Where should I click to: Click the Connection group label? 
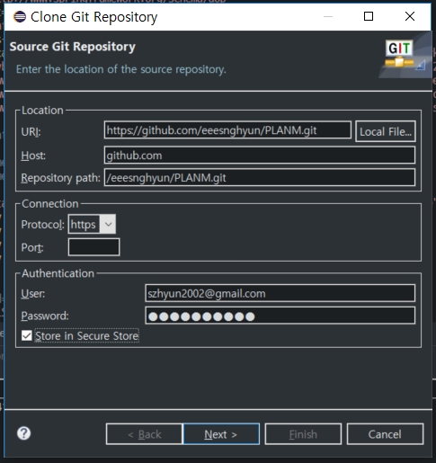pyautogui.click(x=50, y=204)
